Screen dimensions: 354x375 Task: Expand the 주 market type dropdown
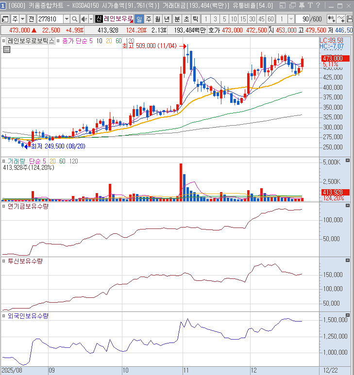(22, 19)
